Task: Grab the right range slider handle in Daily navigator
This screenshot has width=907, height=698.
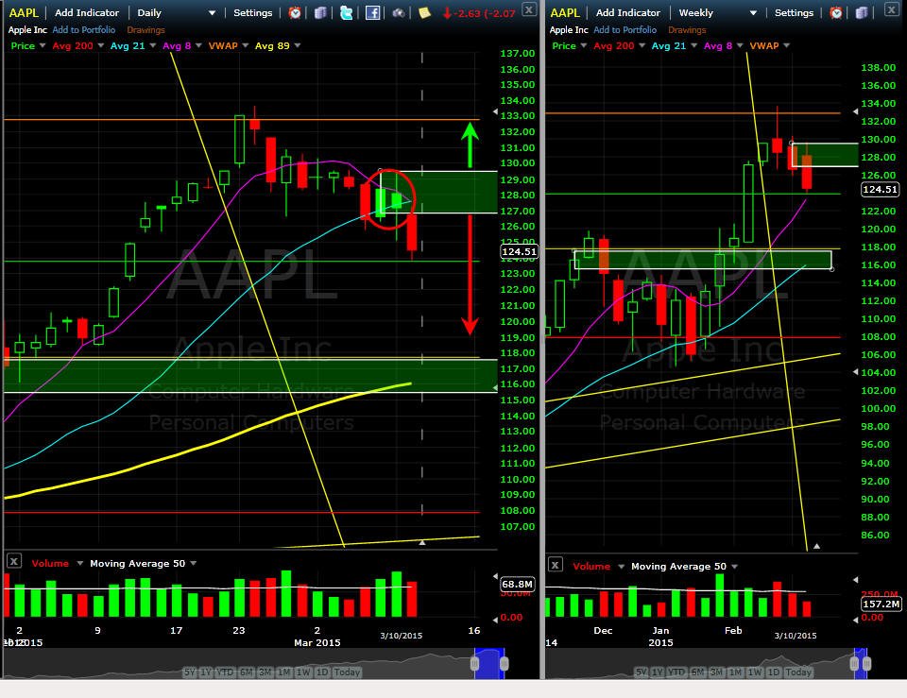Action: click(x=504, y=663)
